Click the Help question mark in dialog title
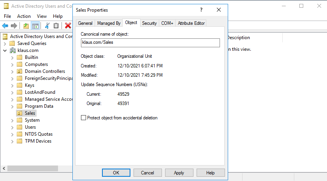 [201, 10]
